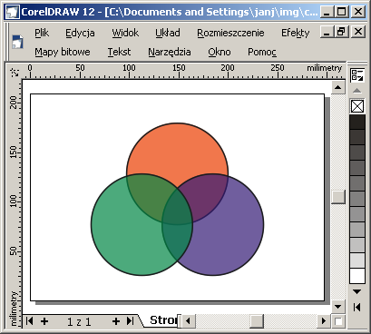Viewport: 371px width, 334px height.
Task: Open the Narzędzia menu
Action: [170, 52]
